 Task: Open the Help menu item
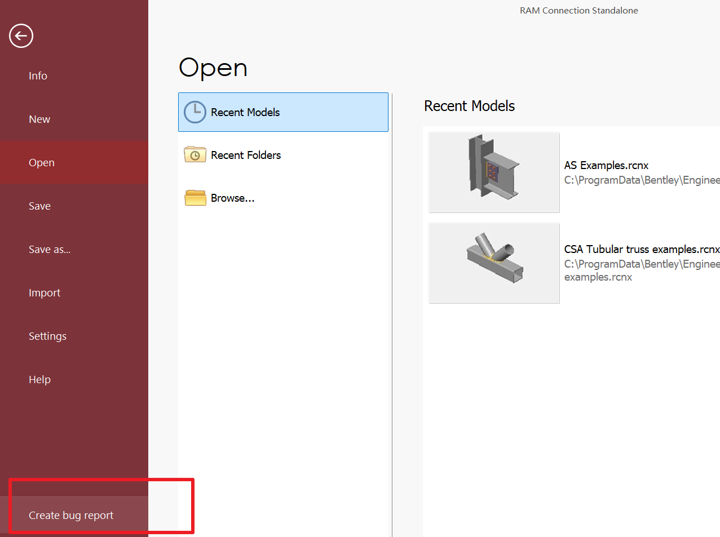pos(39,379)
